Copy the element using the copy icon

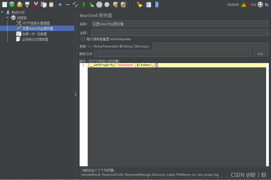(43, 5)
